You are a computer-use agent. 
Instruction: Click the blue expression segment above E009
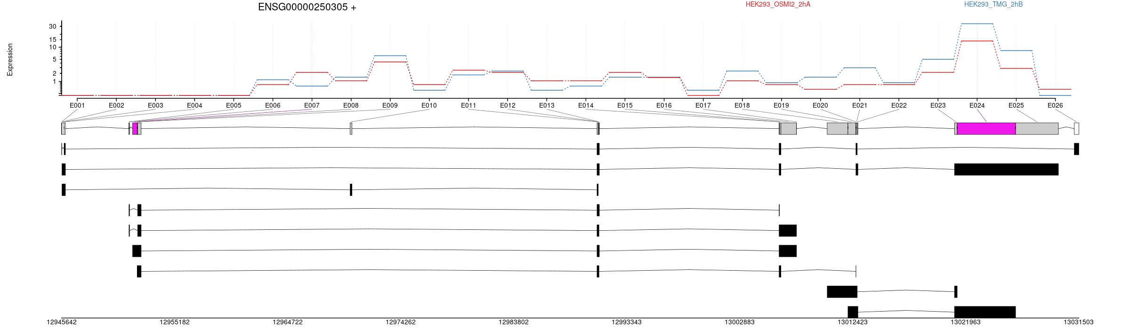(390, 55)
